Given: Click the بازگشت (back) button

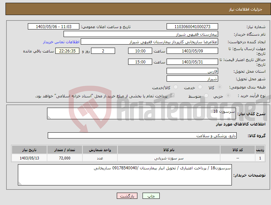Looking at the screenshot, I should pyautogui.click(x=127, y=196).
